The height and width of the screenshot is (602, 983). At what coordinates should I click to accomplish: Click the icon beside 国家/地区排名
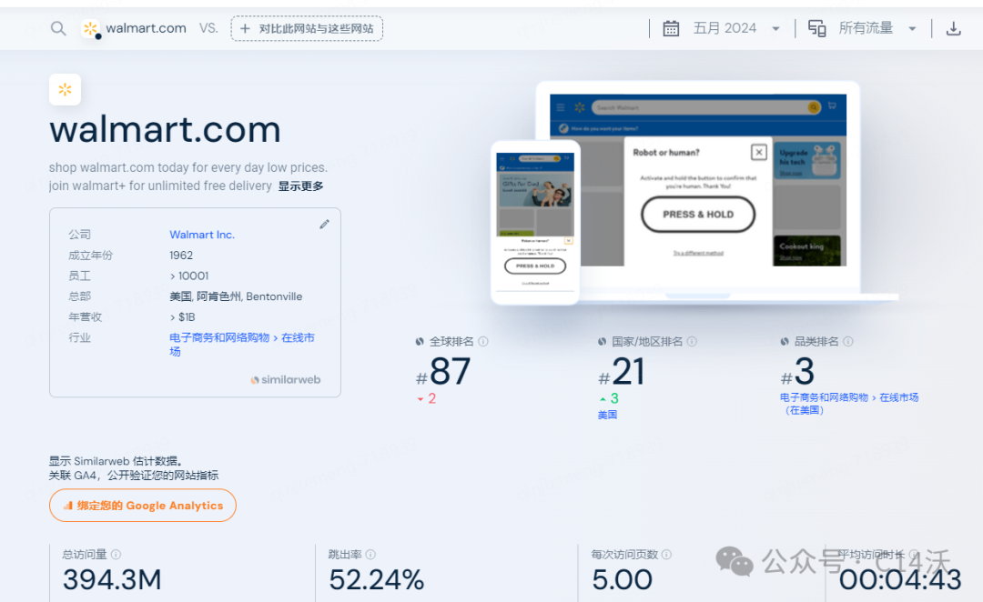[602, 341]
